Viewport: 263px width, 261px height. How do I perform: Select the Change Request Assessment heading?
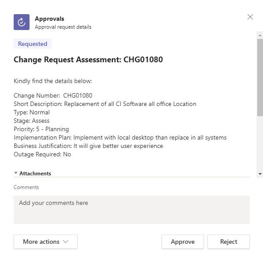click(x=88, y=60)
